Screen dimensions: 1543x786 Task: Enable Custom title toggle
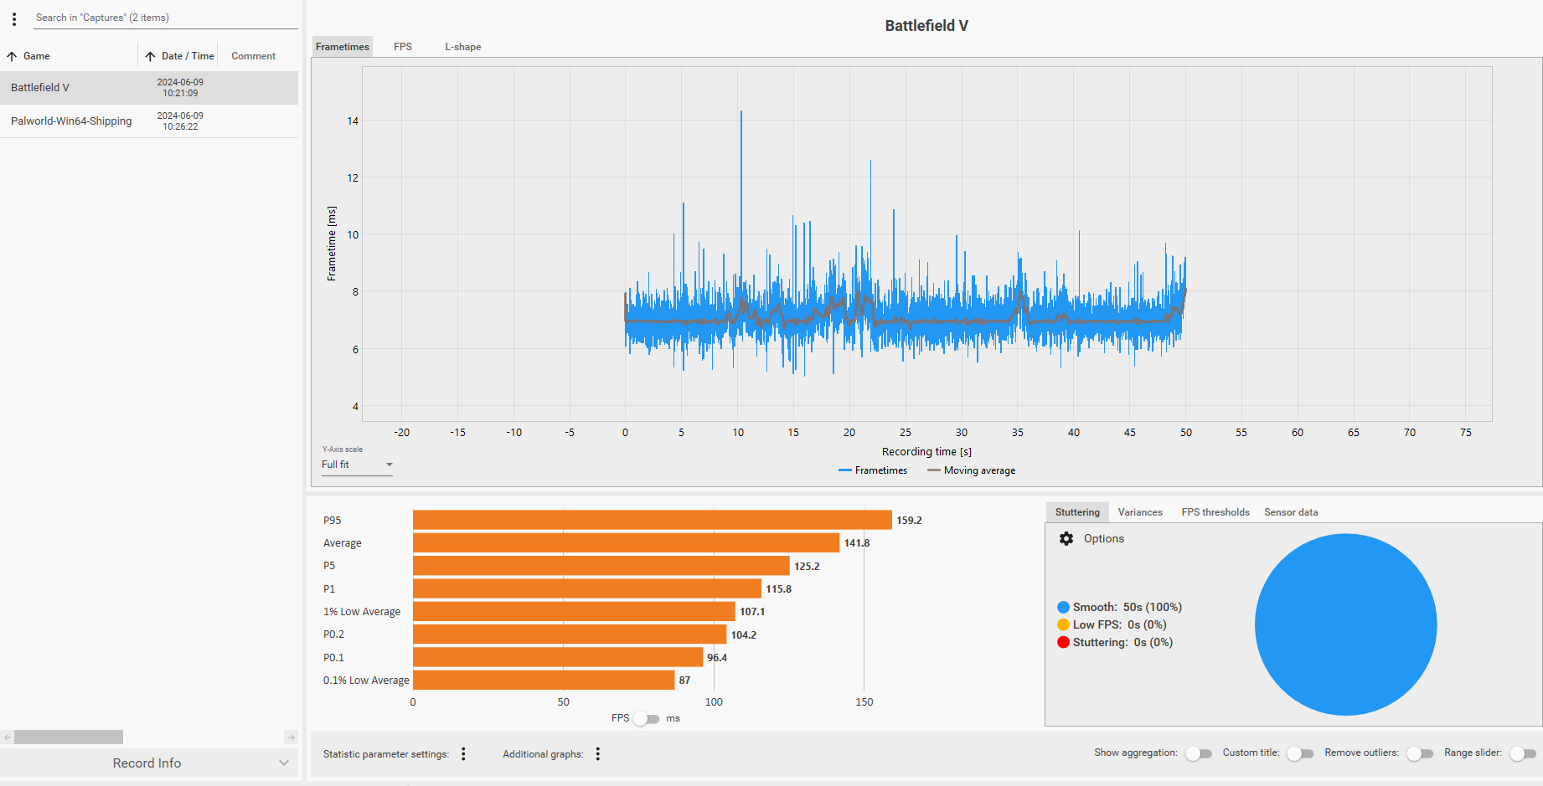1300,753
